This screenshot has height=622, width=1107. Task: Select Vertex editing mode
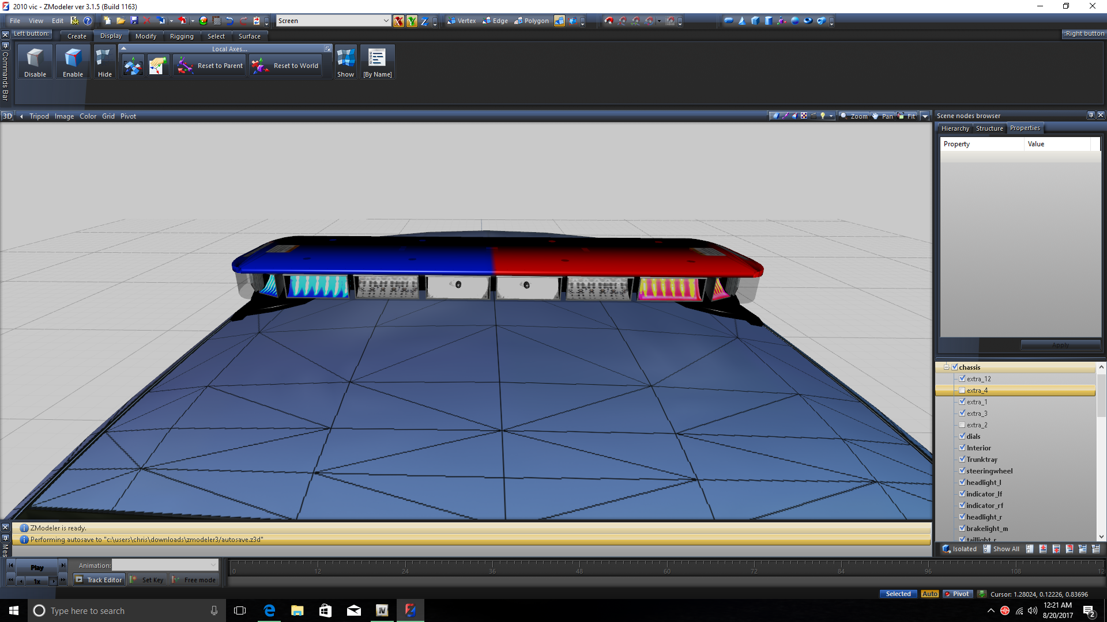pyautogui.click(x=461, y=21)
